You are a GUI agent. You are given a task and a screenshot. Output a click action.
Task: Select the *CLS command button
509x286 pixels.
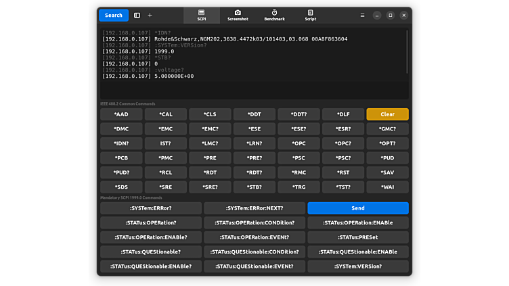[210, 114]
